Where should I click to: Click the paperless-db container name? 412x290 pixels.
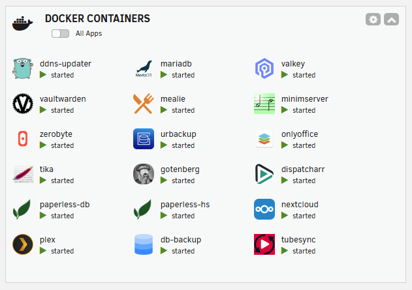pos(65,205)
